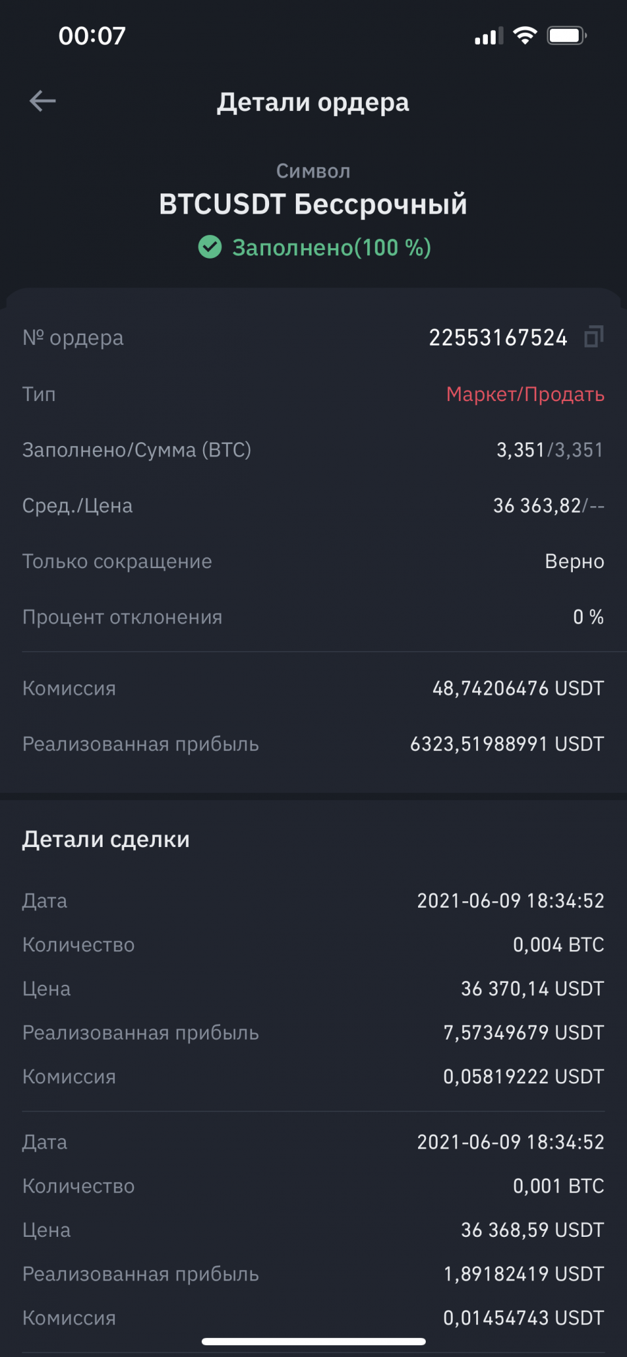Tap the realized profit 6323,51988991 USDT value
The image size is (627, 1357).
pyautogui.click(x=507, y=744)
